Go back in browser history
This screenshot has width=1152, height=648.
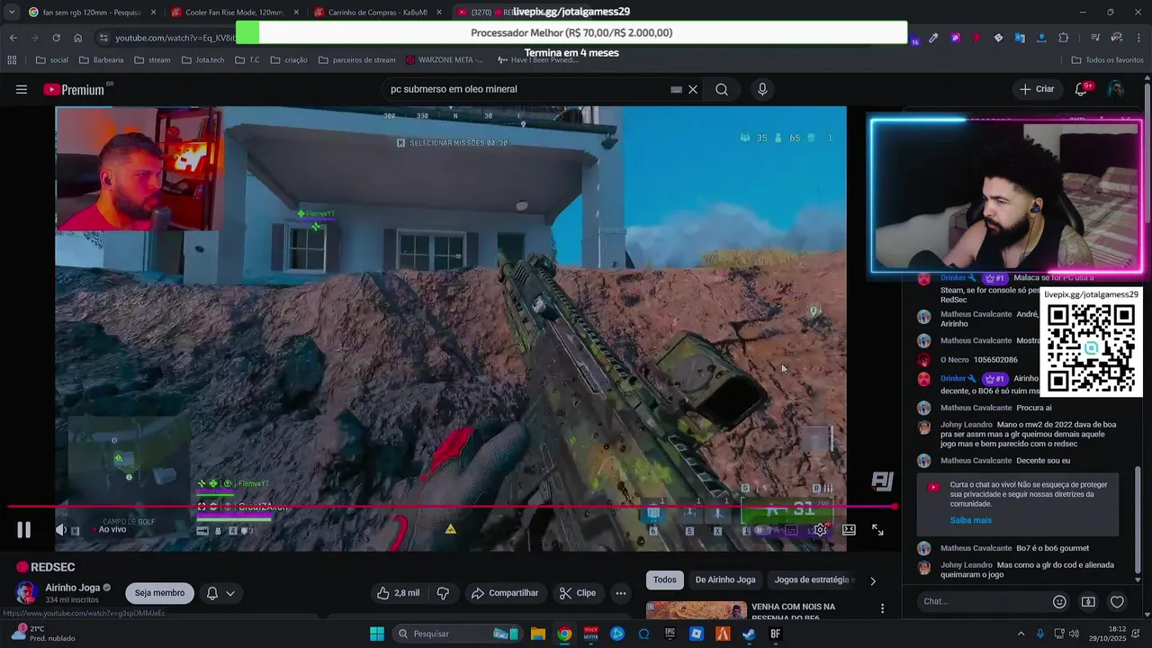pyautogui.click(x=13, y=38)
